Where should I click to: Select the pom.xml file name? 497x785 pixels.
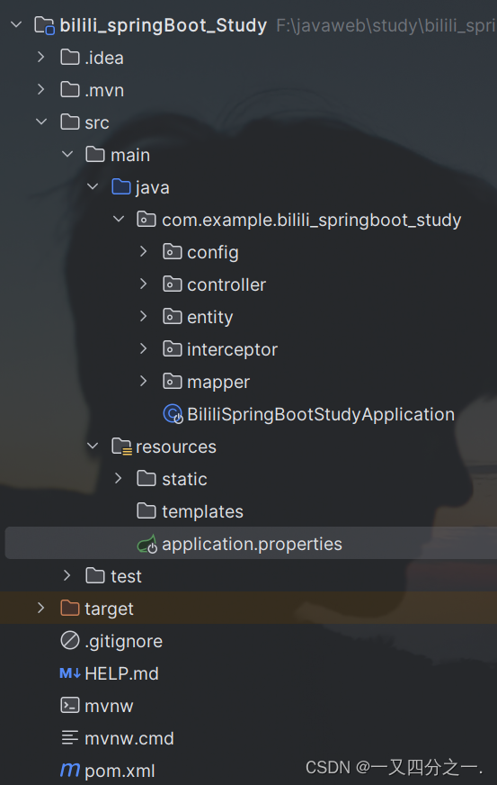pyautogui.click(x=120, y=771)
